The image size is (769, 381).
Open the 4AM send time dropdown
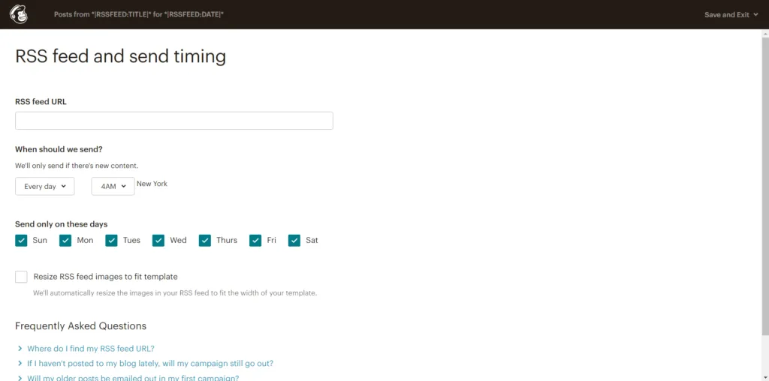point(113,186)
